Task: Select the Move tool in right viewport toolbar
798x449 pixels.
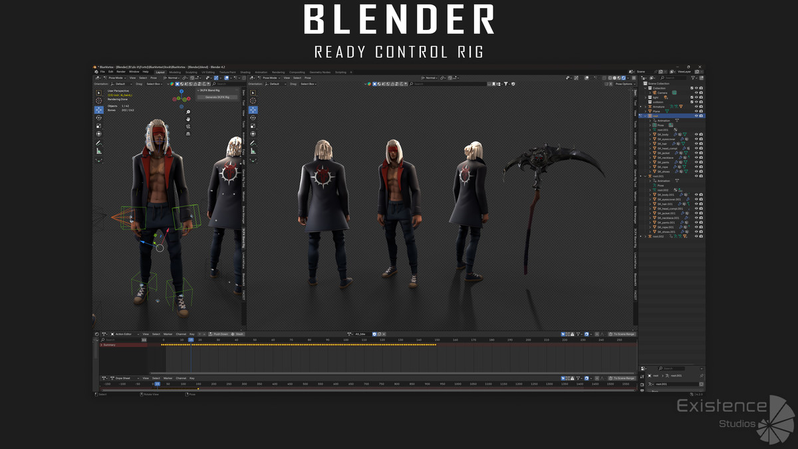Action: [x=253, y=110]
